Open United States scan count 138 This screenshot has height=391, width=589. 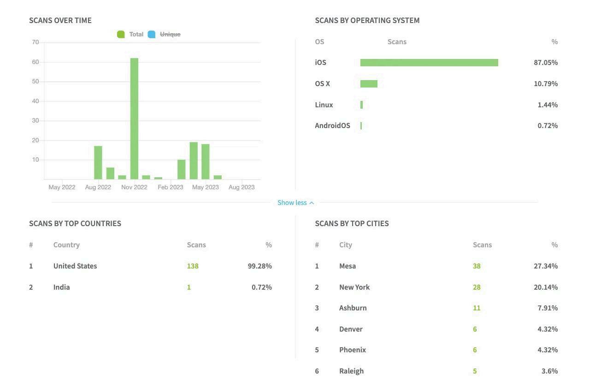click(193, 266)
